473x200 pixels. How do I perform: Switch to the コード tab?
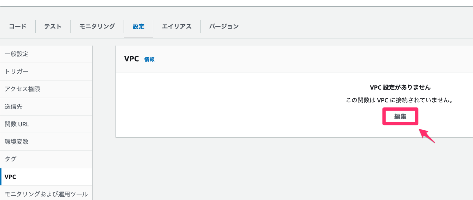18,26
